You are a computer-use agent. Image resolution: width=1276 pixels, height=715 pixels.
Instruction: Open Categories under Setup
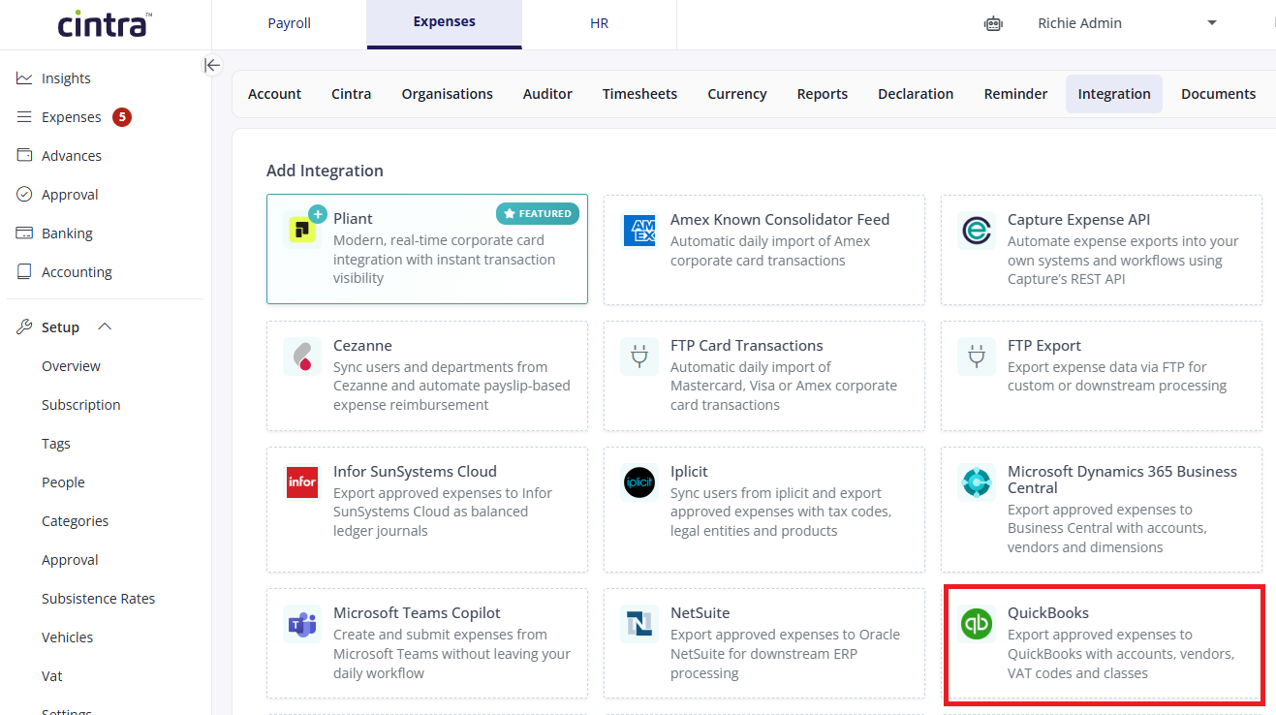tap(75, 521)
